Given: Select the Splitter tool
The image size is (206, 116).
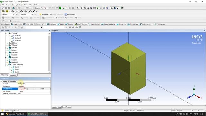Looking at the screenshot, I should pos(69,24).
